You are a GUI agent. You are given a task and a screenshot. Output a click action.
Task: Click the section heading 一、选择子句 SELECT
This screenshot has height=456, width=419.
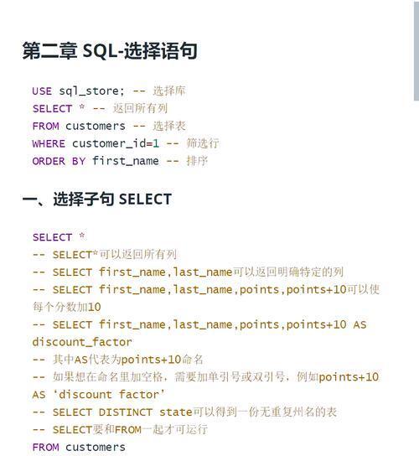[x=97, y=199]
